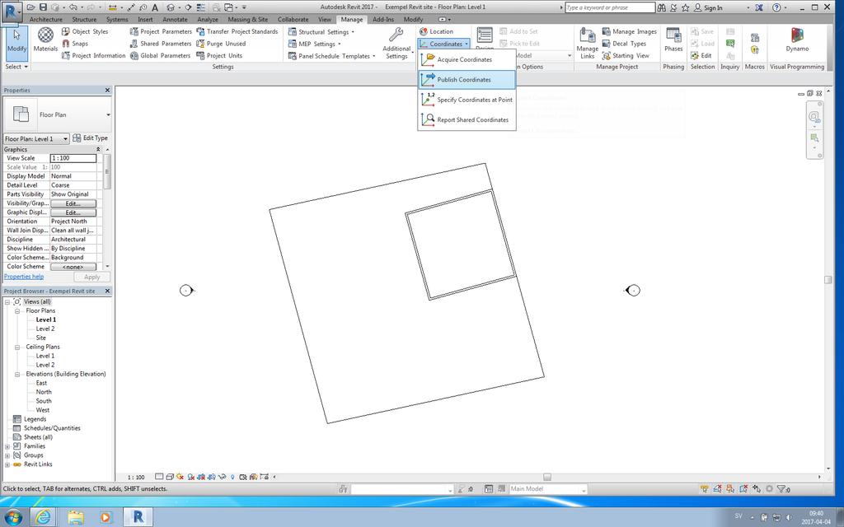Open Decal Types
844x527 pixels.
coord(624,44)
